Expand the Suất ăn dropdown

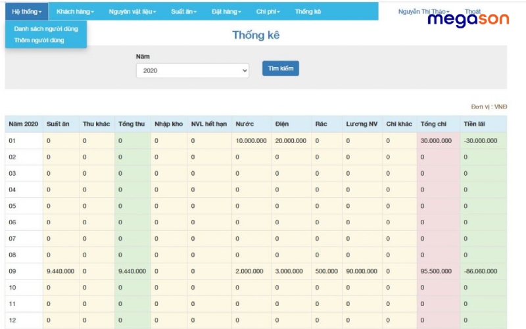[183, 12]
